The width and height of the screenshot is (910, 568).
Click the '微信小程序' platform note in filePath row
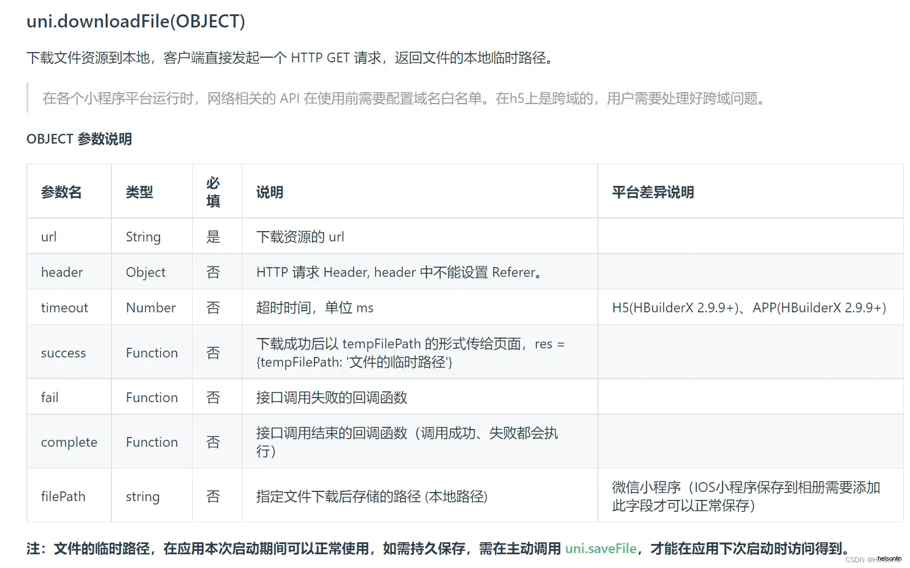tap(746, 496)
